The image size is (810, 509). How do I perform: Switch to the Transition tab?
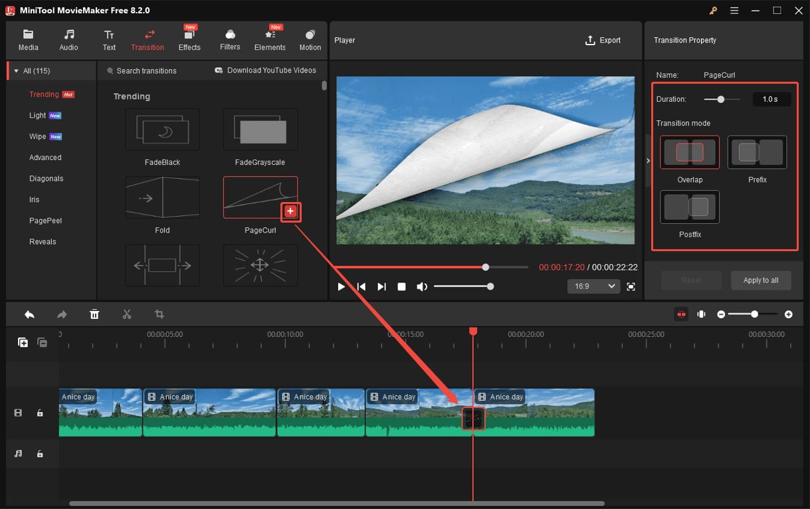click(x=148, y=40)
